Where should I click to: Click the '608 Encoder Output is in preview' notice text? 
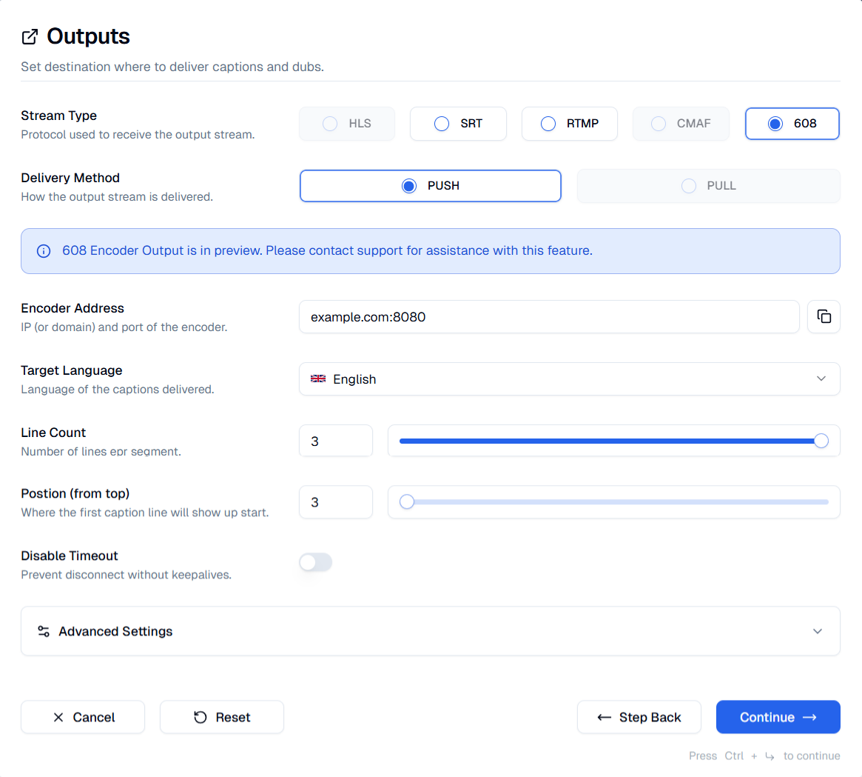coord(327,251)
